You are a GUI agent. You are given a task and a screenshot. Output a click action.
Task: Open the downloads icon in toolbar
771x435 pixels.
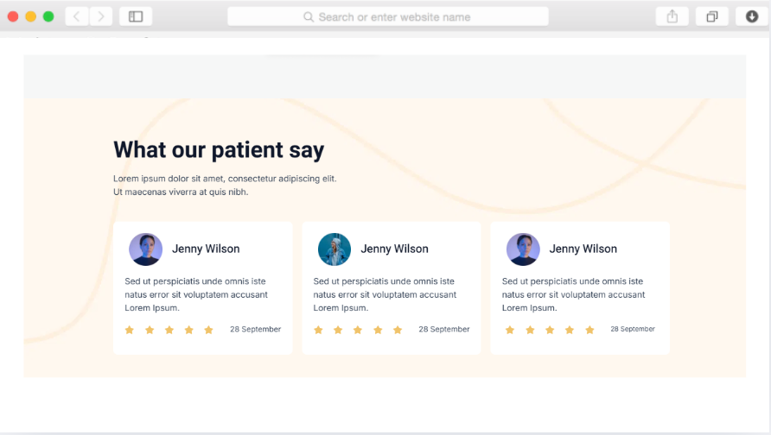[x=752, y=16]
